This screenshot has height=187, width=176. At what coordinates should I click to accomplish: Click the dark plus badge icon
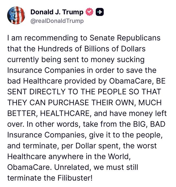(x=100, y=12)
